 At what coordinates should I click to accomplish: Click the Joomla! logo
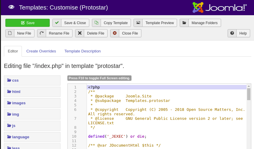(220, 7)
